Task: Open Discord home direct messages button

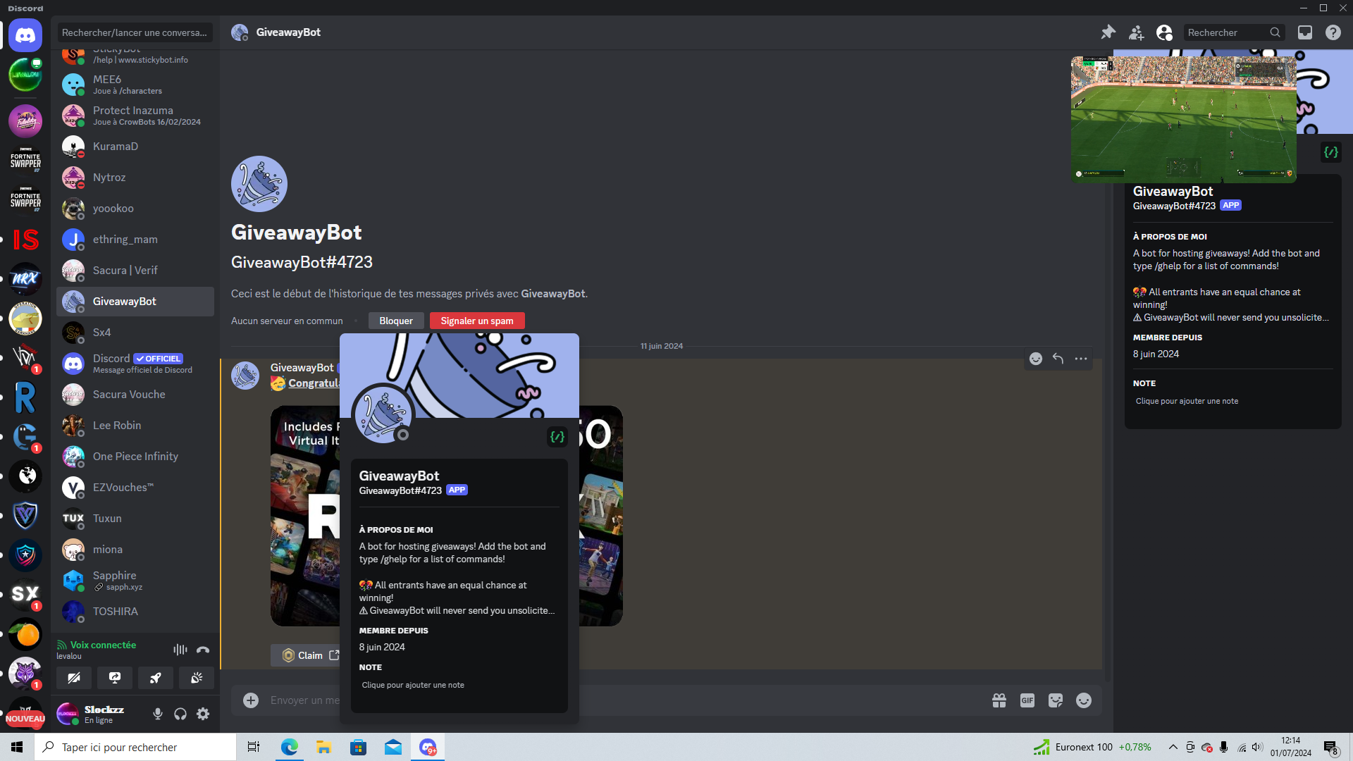Action: tap(25, 35)
